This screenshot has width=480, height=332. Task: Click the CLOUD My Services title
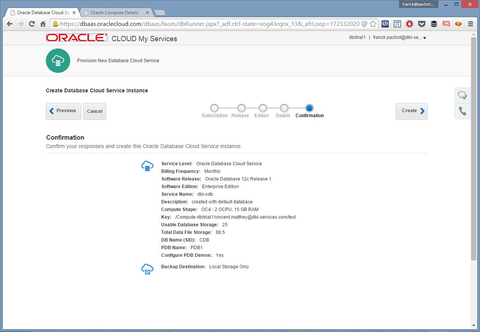144,39
